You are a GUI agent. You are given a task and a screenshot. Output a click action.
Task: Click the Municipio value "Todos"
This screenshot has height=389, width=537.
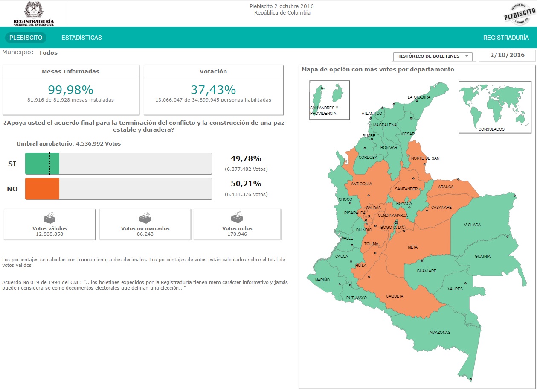click(48, 53)
